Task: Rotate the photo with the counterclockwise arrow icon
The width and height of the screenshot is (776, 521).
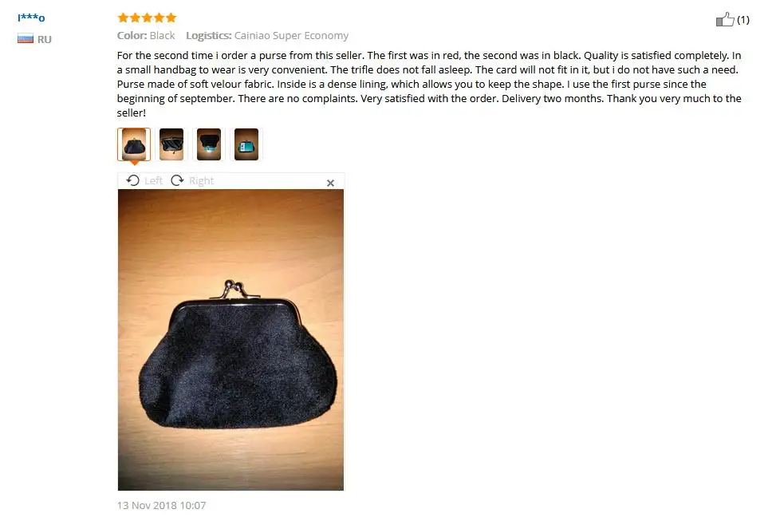Action: pyautogui.click(x=132, y=180)
